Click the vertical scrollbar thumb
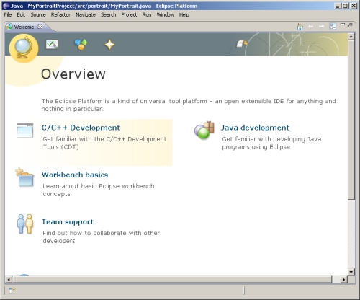Screen dimensions: 360x300 [x=351, y=120]
